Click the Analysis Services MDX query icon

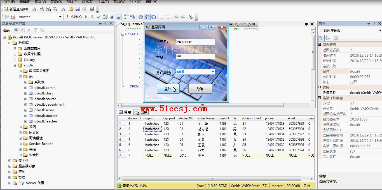point(42,9)
